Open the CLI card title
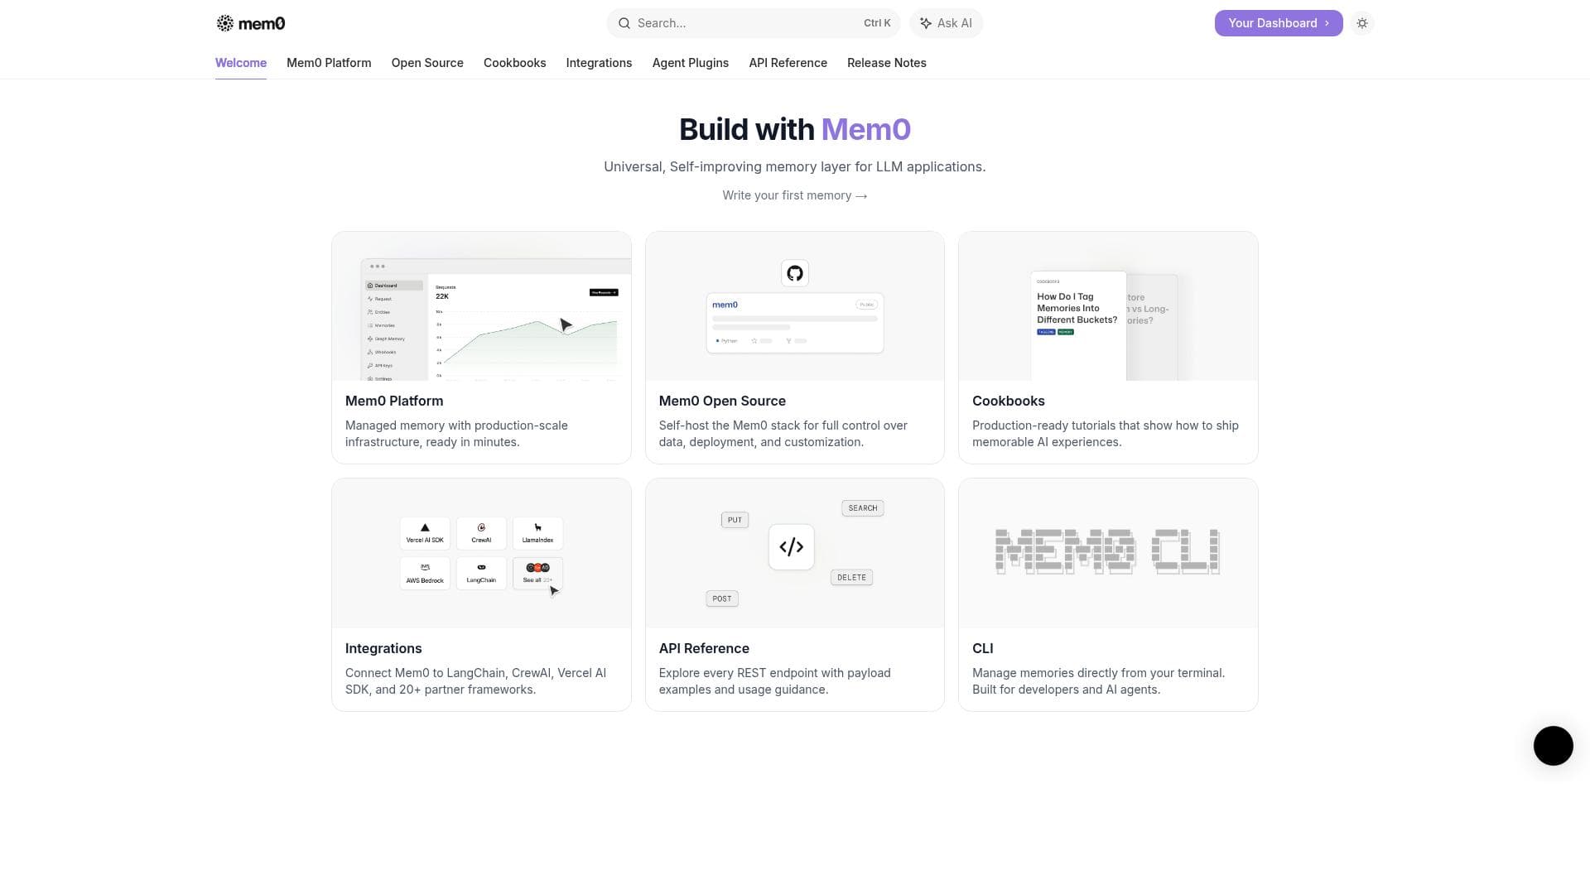This screenshot has height=894, width=1590. (x=983, y=648)
